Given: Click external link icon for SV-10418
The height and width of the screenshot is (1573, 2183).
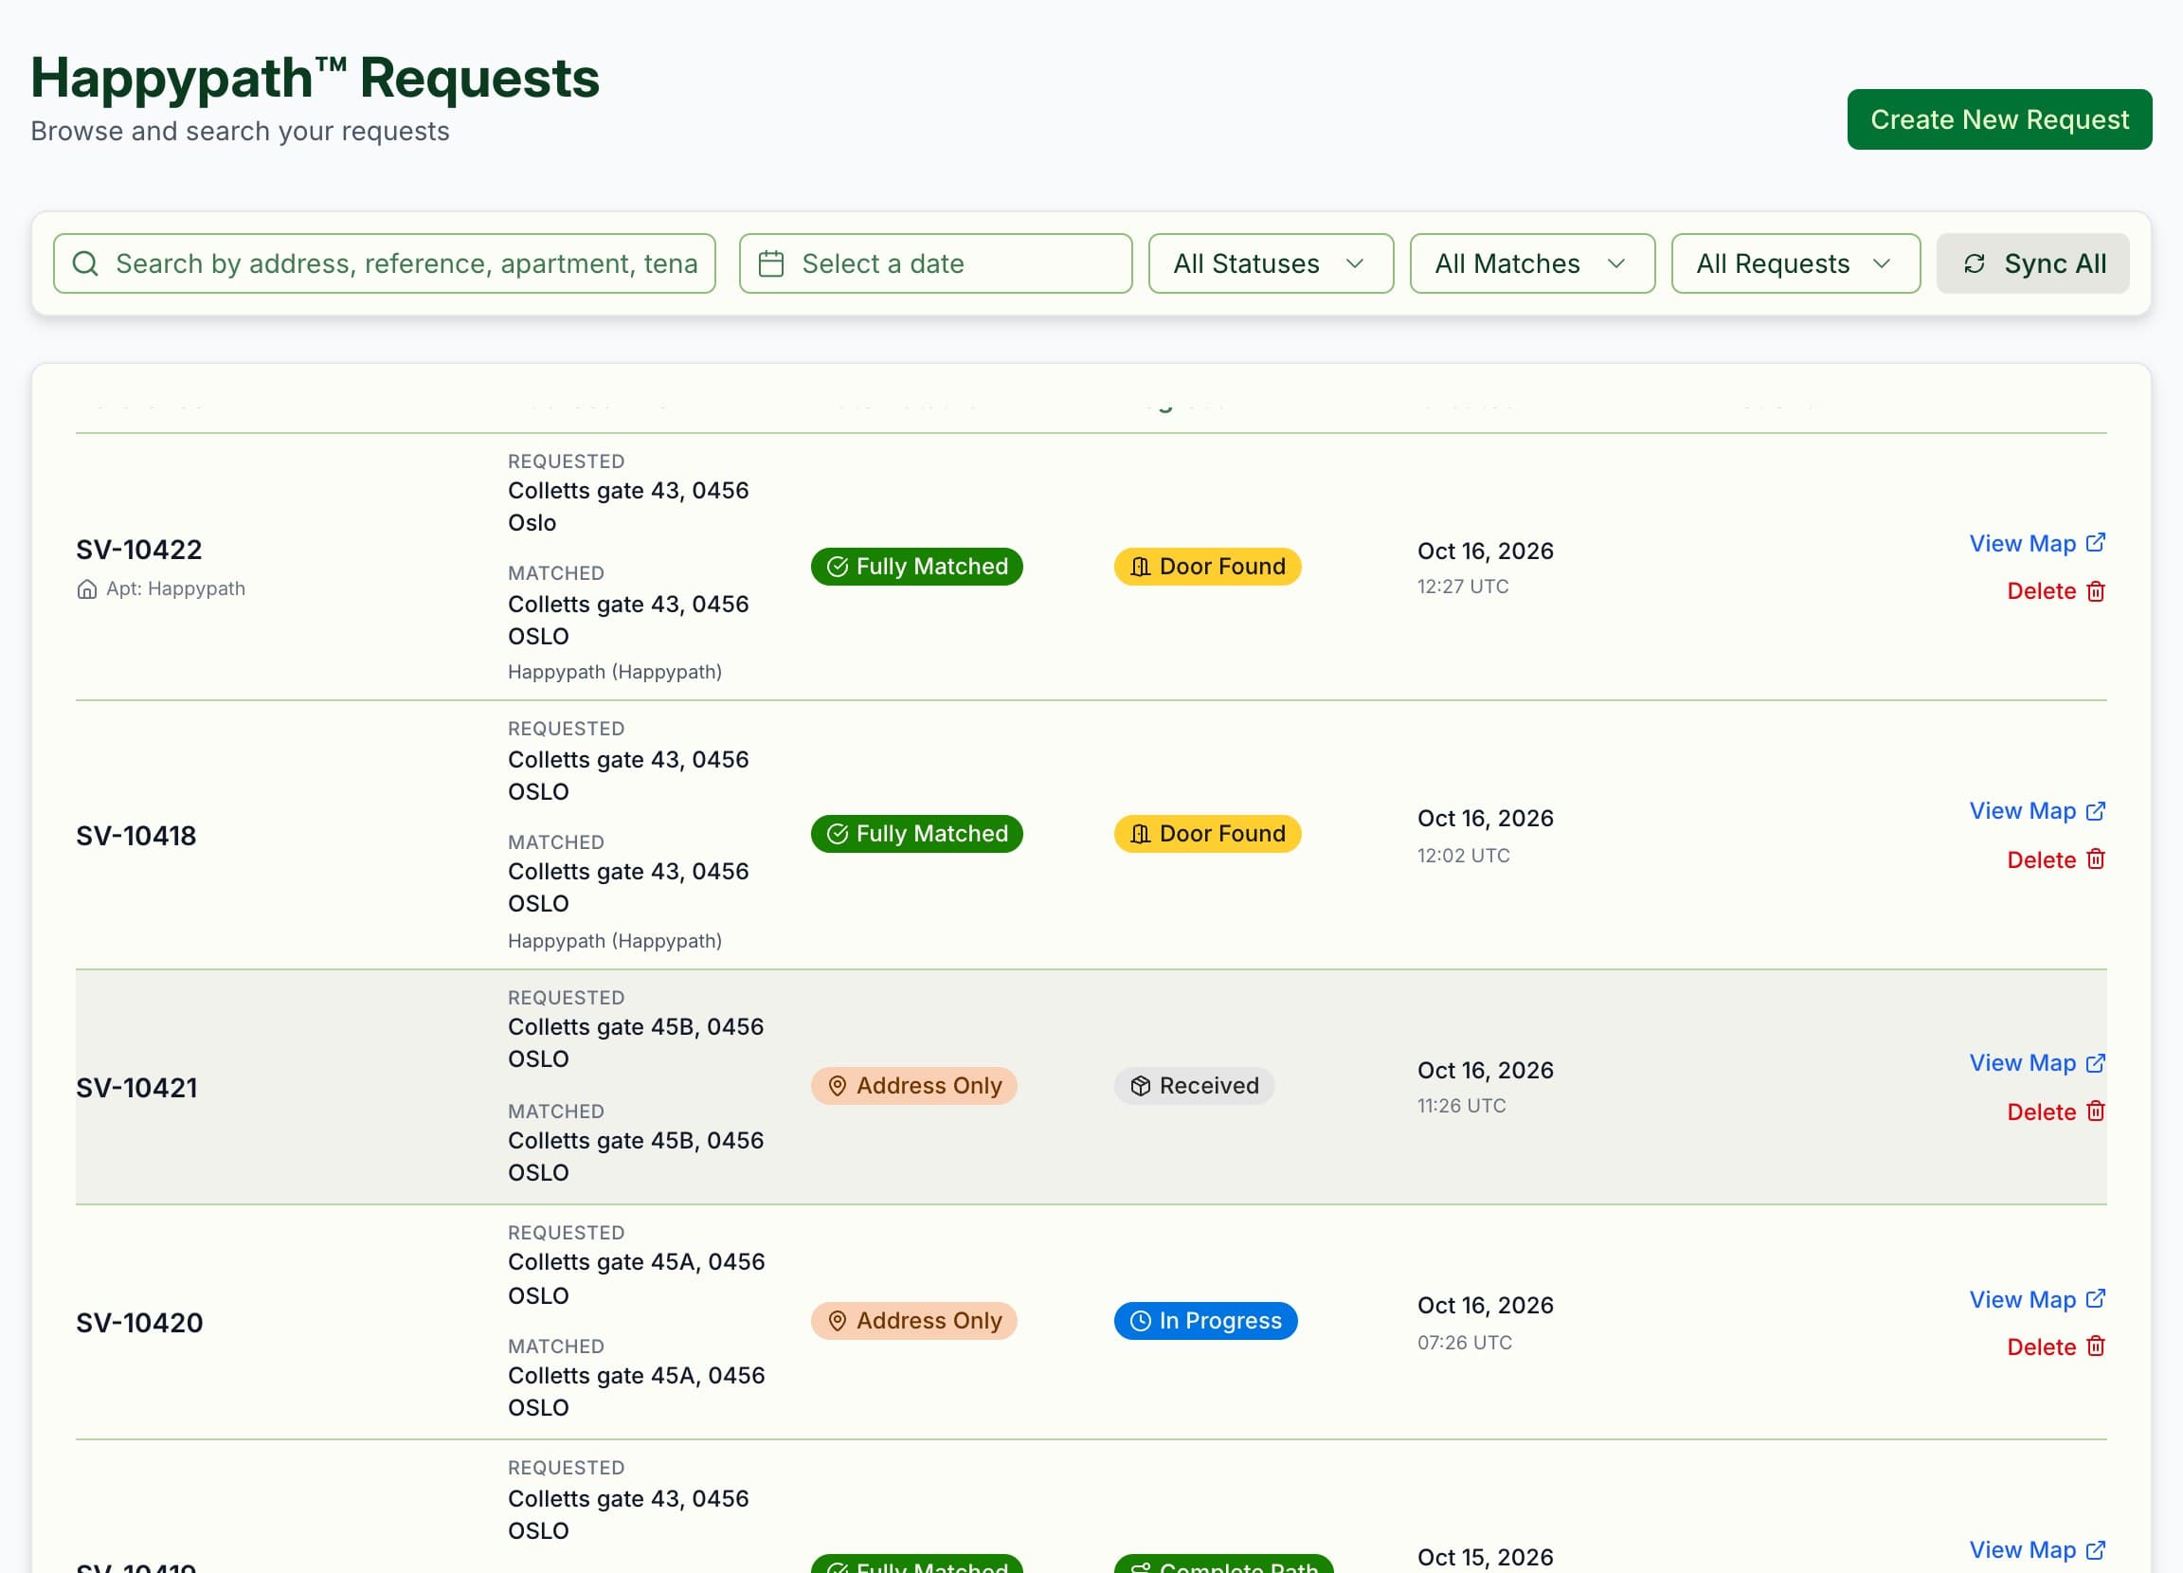Looking at the screenshot, I should tap(2096, 810).
